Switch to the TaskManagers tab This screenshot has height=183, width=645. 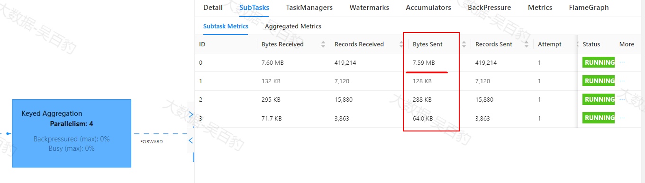309,8
